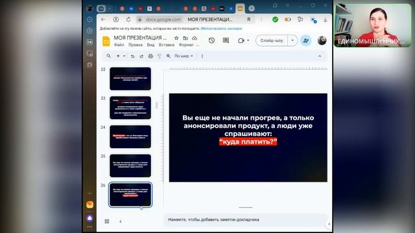415x233 pixels.
Task: Click the highlighted 'куда платить?' text on slide
Action: point(248,142)
